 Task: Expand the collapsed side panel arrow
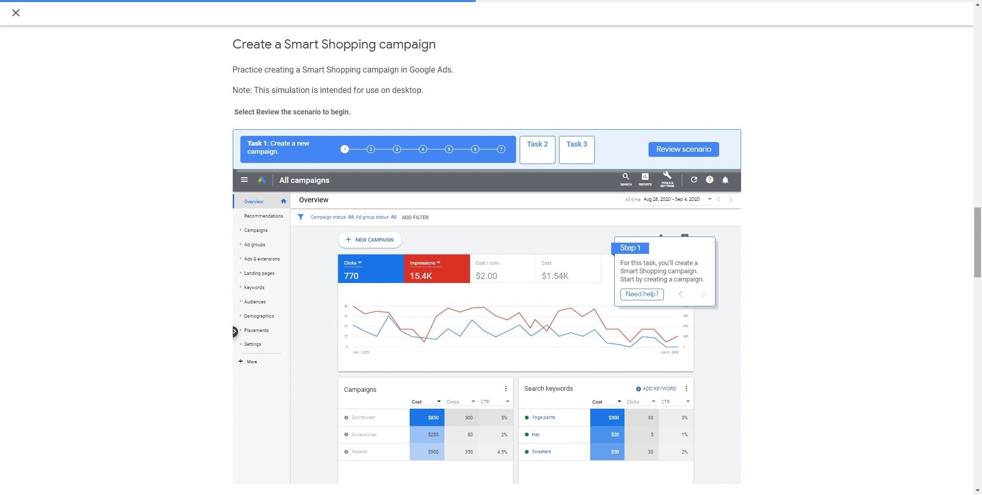point(235,332)
